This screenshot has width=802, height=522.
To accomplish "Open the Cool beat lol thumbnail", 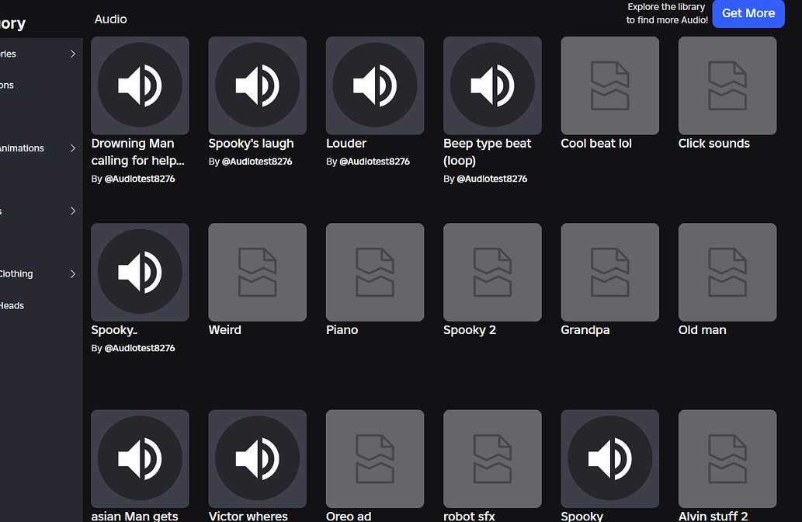I will [609, 85].
